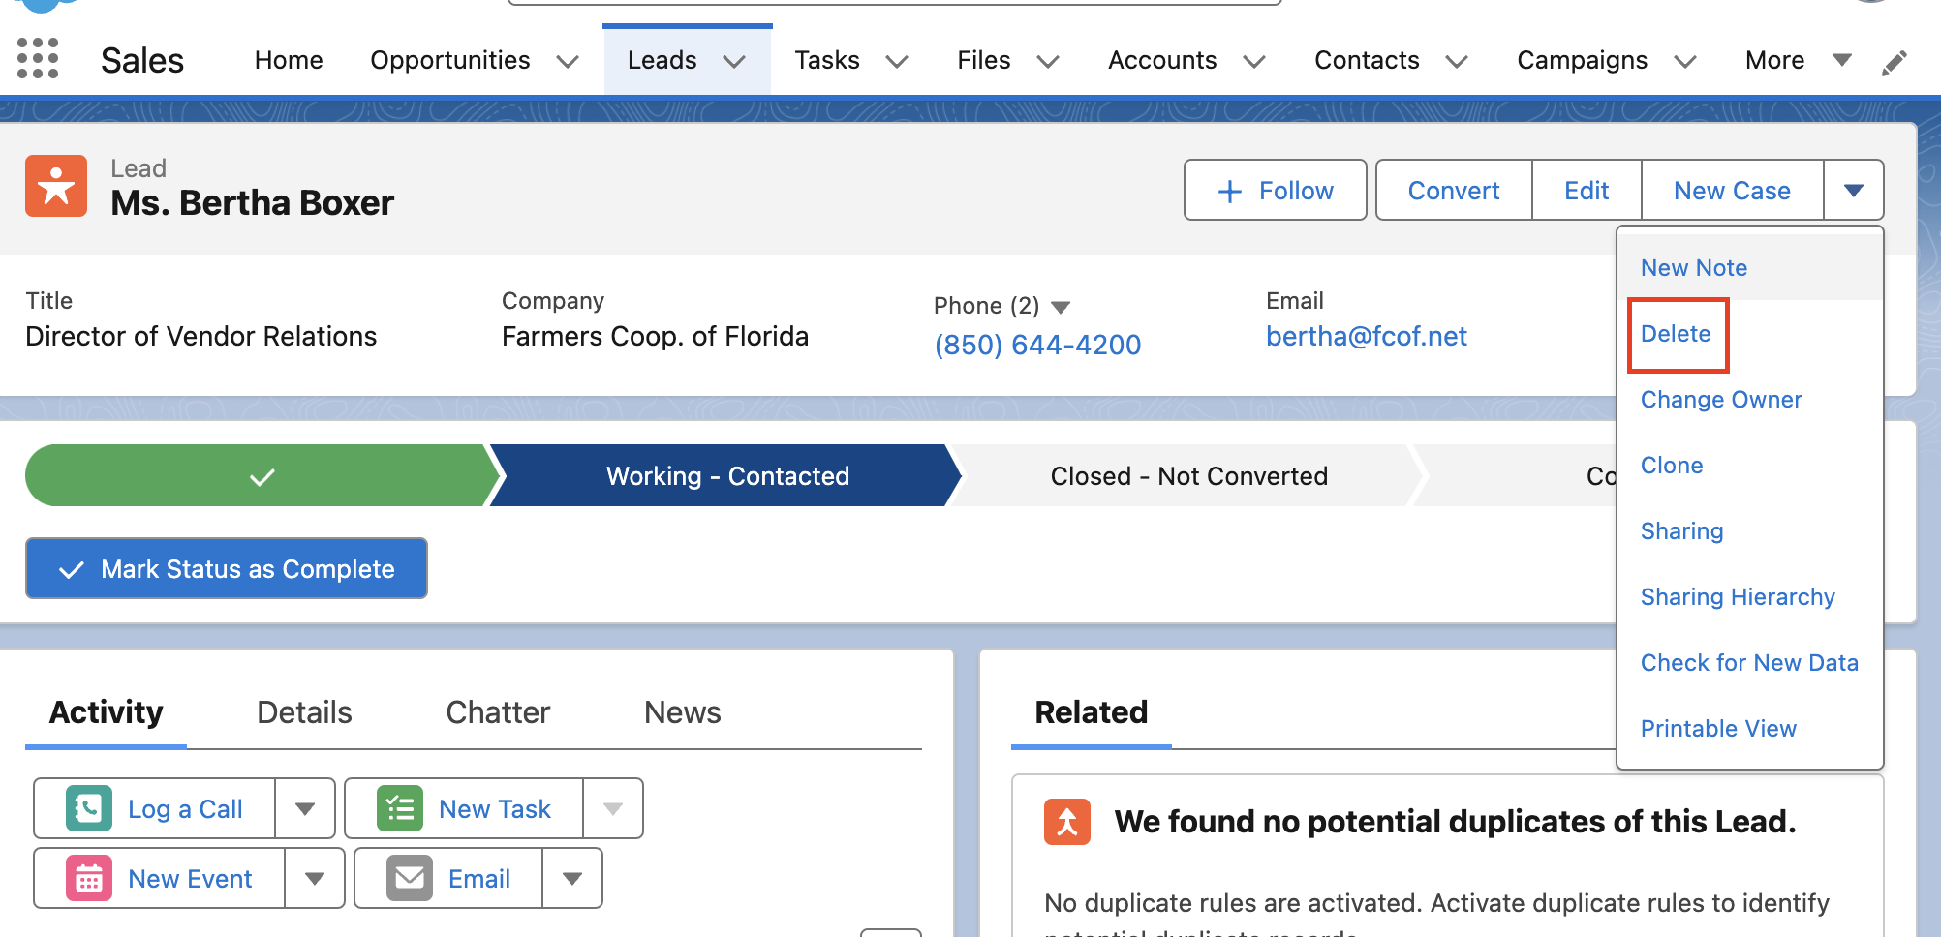Click the Lead record person icon
Image resolution: width=1941 pixels, height=937 pixels.
point(55,185)
